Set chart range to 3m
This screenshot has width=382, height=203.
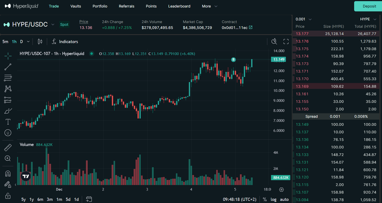pyautogui.click(x=50, y=200)
